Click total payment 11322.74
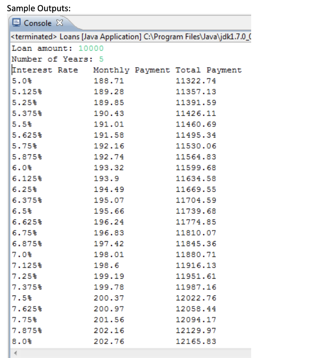 196,81
